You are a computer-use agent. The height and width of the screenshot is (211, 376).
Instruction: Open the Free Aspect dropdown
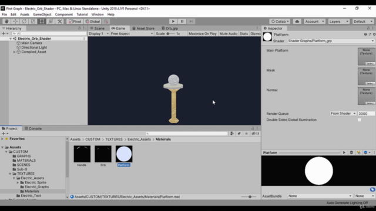tap(132, 34)
